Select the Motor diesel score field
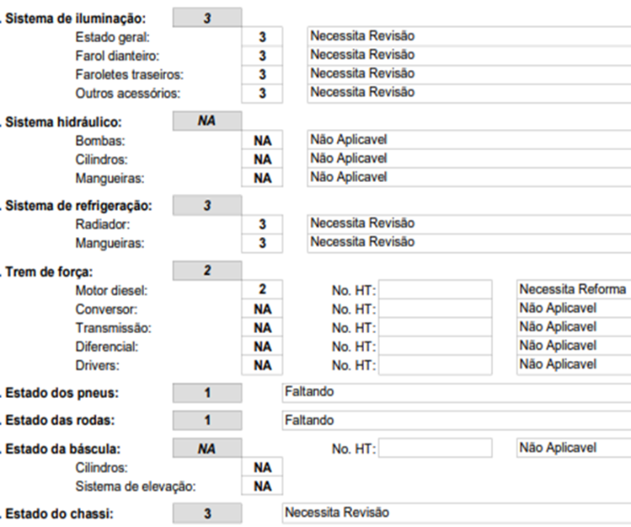 [x=262, y=289]
